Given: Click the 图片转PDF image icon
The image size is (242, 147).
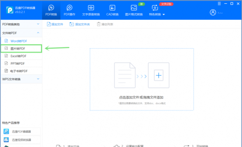Looking at the screenshot, I should [6, 48].
